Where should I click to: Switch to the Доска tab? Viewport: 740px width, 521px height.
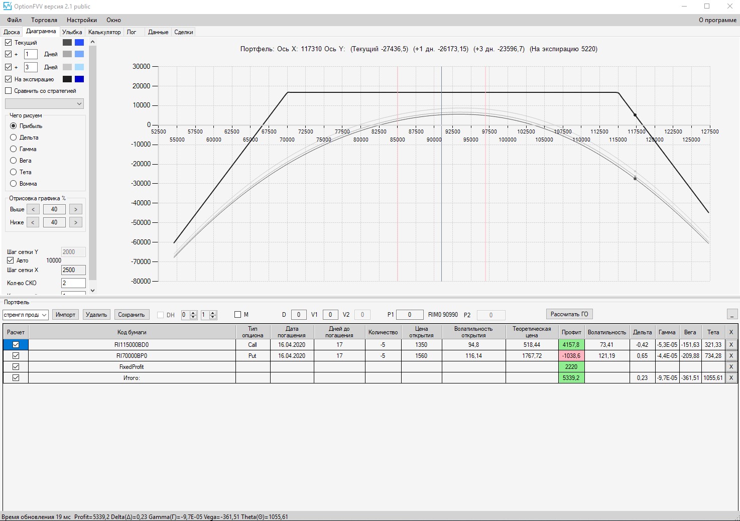point(12,32)
